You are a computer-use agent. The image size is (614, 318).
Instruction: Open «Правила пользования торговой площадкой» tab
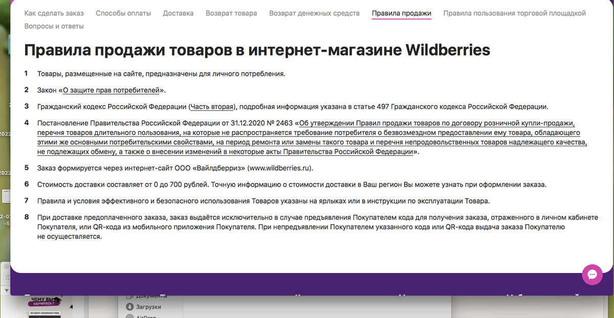[x=515, y=13]
